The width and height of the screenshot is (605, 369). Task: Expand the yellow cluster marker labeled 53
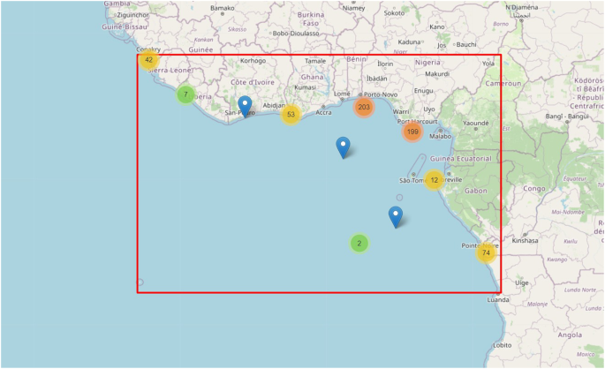[x=291, y=114]
